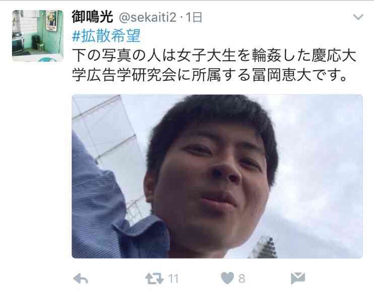374x296 pixels.
Task: Click the lattice tower in the photo corner
Action: point(264,248)
